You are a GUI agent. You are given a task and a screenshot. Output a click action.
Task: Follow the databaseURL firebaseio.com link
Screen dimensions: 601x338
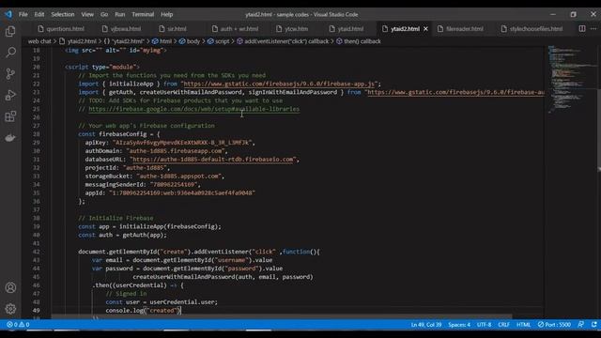click(x=213, y=160)
